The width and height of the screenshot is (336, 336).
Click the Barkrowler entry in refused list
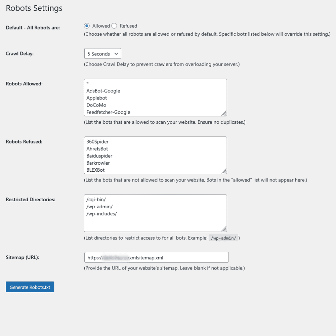(x=98, y=163)
